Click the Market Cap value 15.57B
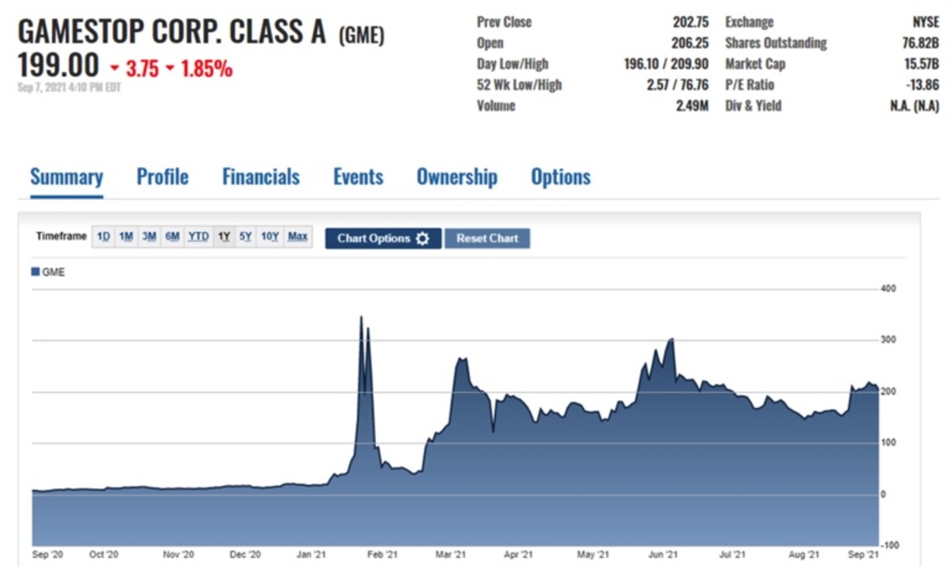The width and height of the screenshot is (952, 574). [x=920, y=64]
